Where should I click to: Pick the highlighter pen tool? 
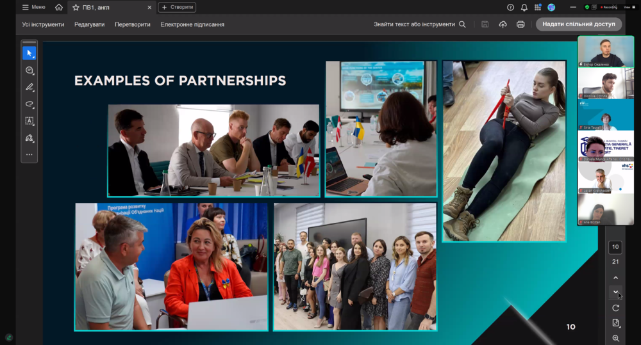29,87
